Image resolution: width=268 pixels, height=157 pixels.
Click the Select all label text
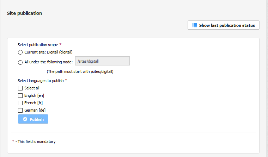[x=32, y=88]
